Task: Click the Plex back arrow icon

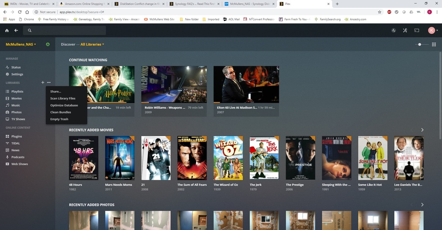Action: pyautogui.click(x=16, y=31)
